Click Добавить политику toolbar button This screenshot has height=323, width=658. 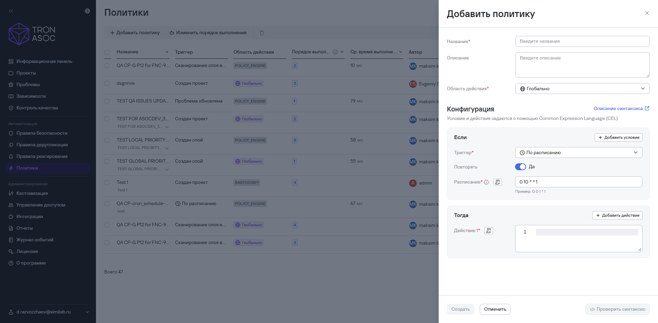coord(135,33)
